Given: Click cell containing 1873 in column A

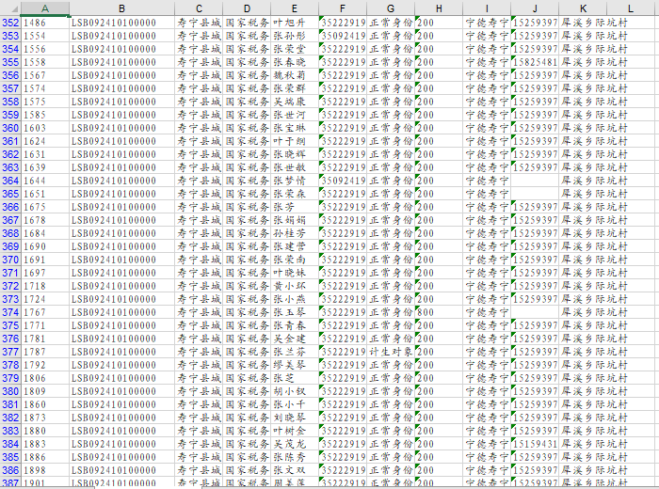Looking at the screenshot, I should (x=45, y=418).
